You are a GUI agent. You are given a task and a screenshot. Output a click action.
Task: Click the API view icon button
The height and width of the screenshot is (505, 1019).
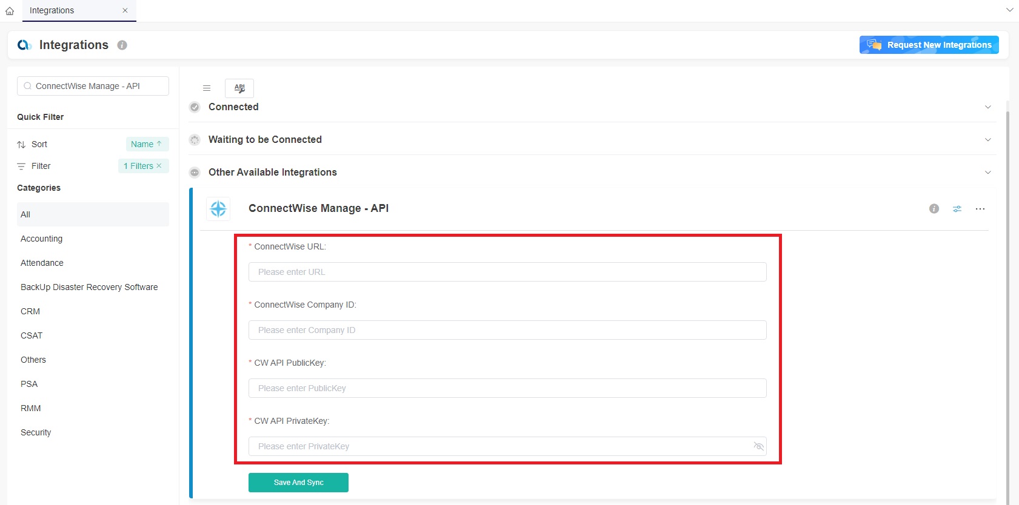coord(239,88)
